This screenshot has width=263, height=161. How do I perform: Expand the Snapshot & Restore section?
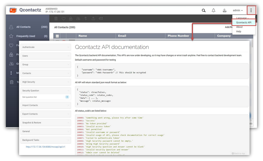coord(46,123)
